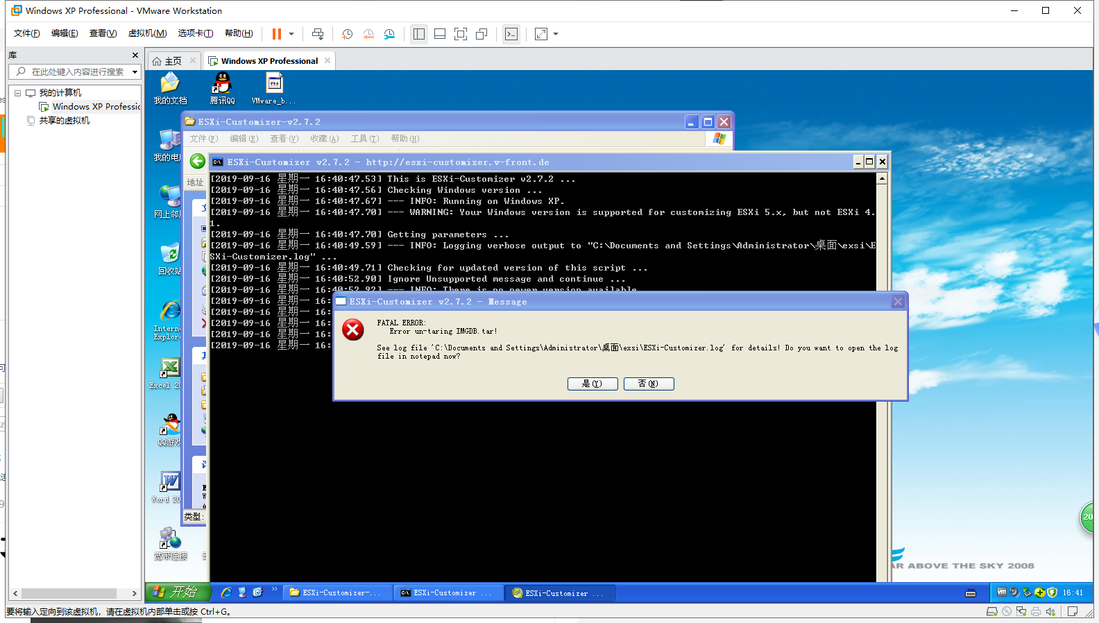This screenshot has height=623, width=1099.
Task: Open the snapshot manager
Action: [389, 34]
